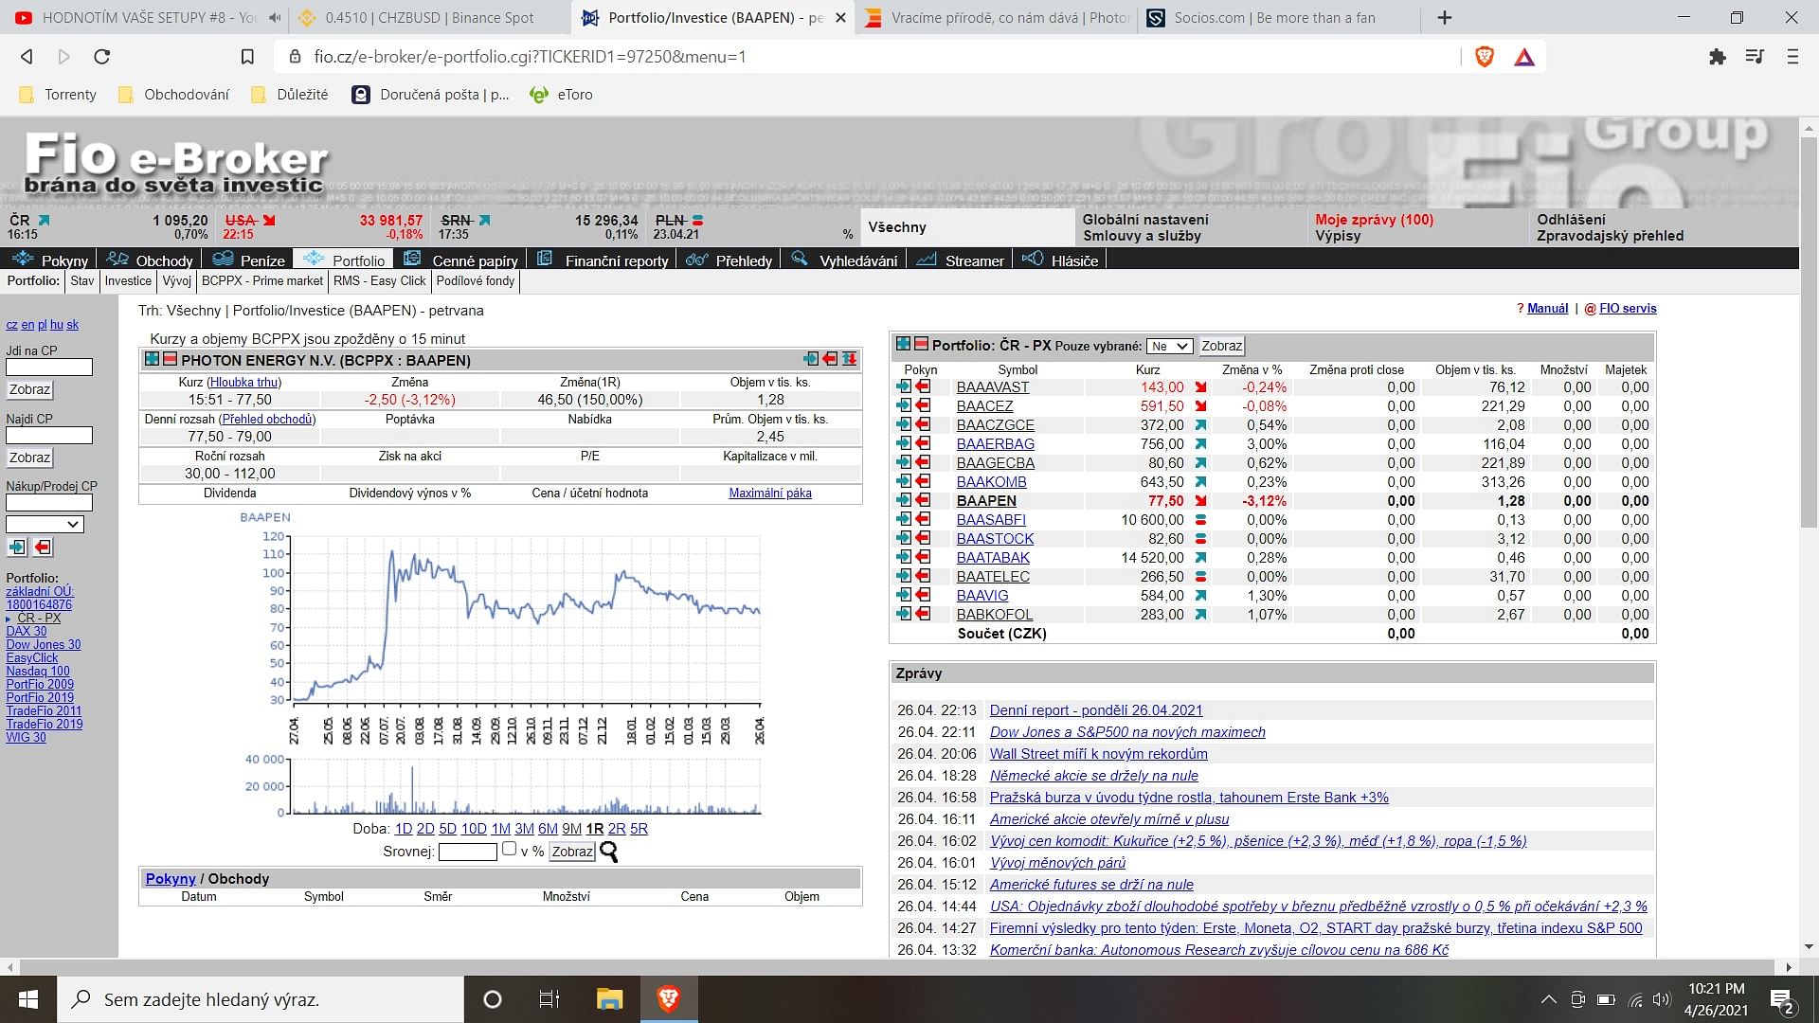Click the Srovnej comparison input field

tap(468, 852)
